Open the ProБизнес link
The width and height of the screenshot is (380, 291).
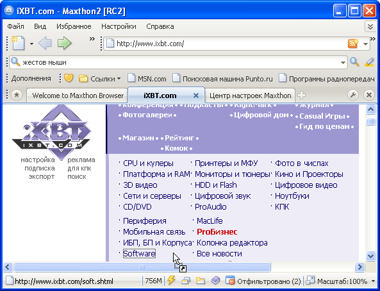(x=217, y=232)
